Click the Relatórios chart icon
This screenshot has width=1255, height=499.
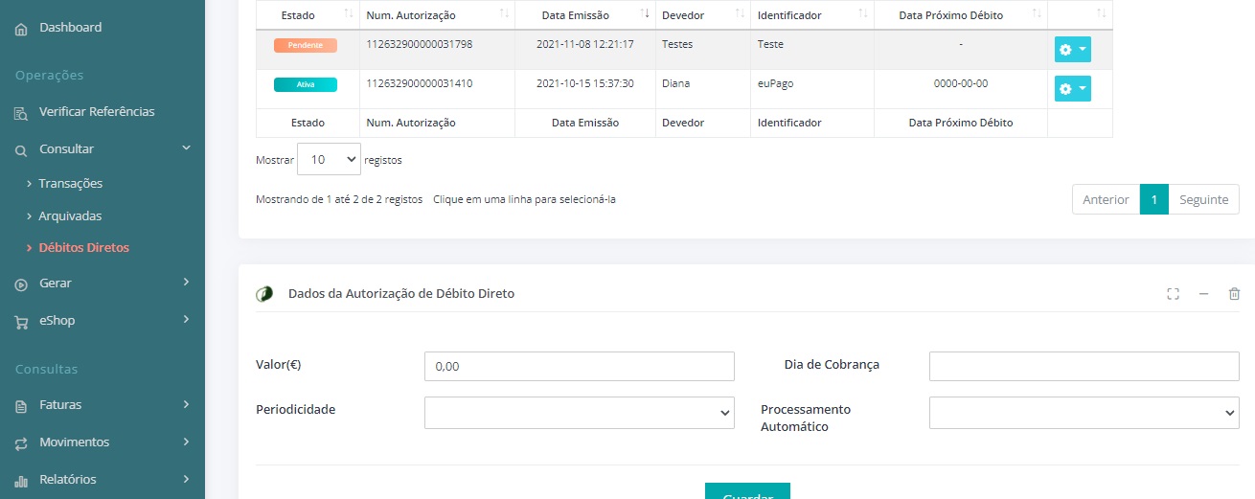21,481
